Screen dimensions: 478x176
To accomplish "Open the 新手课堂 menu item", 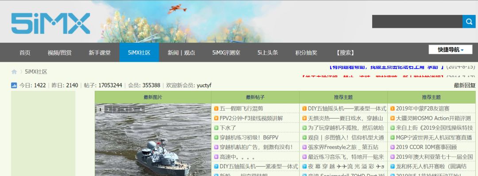I will click(100, 52).
